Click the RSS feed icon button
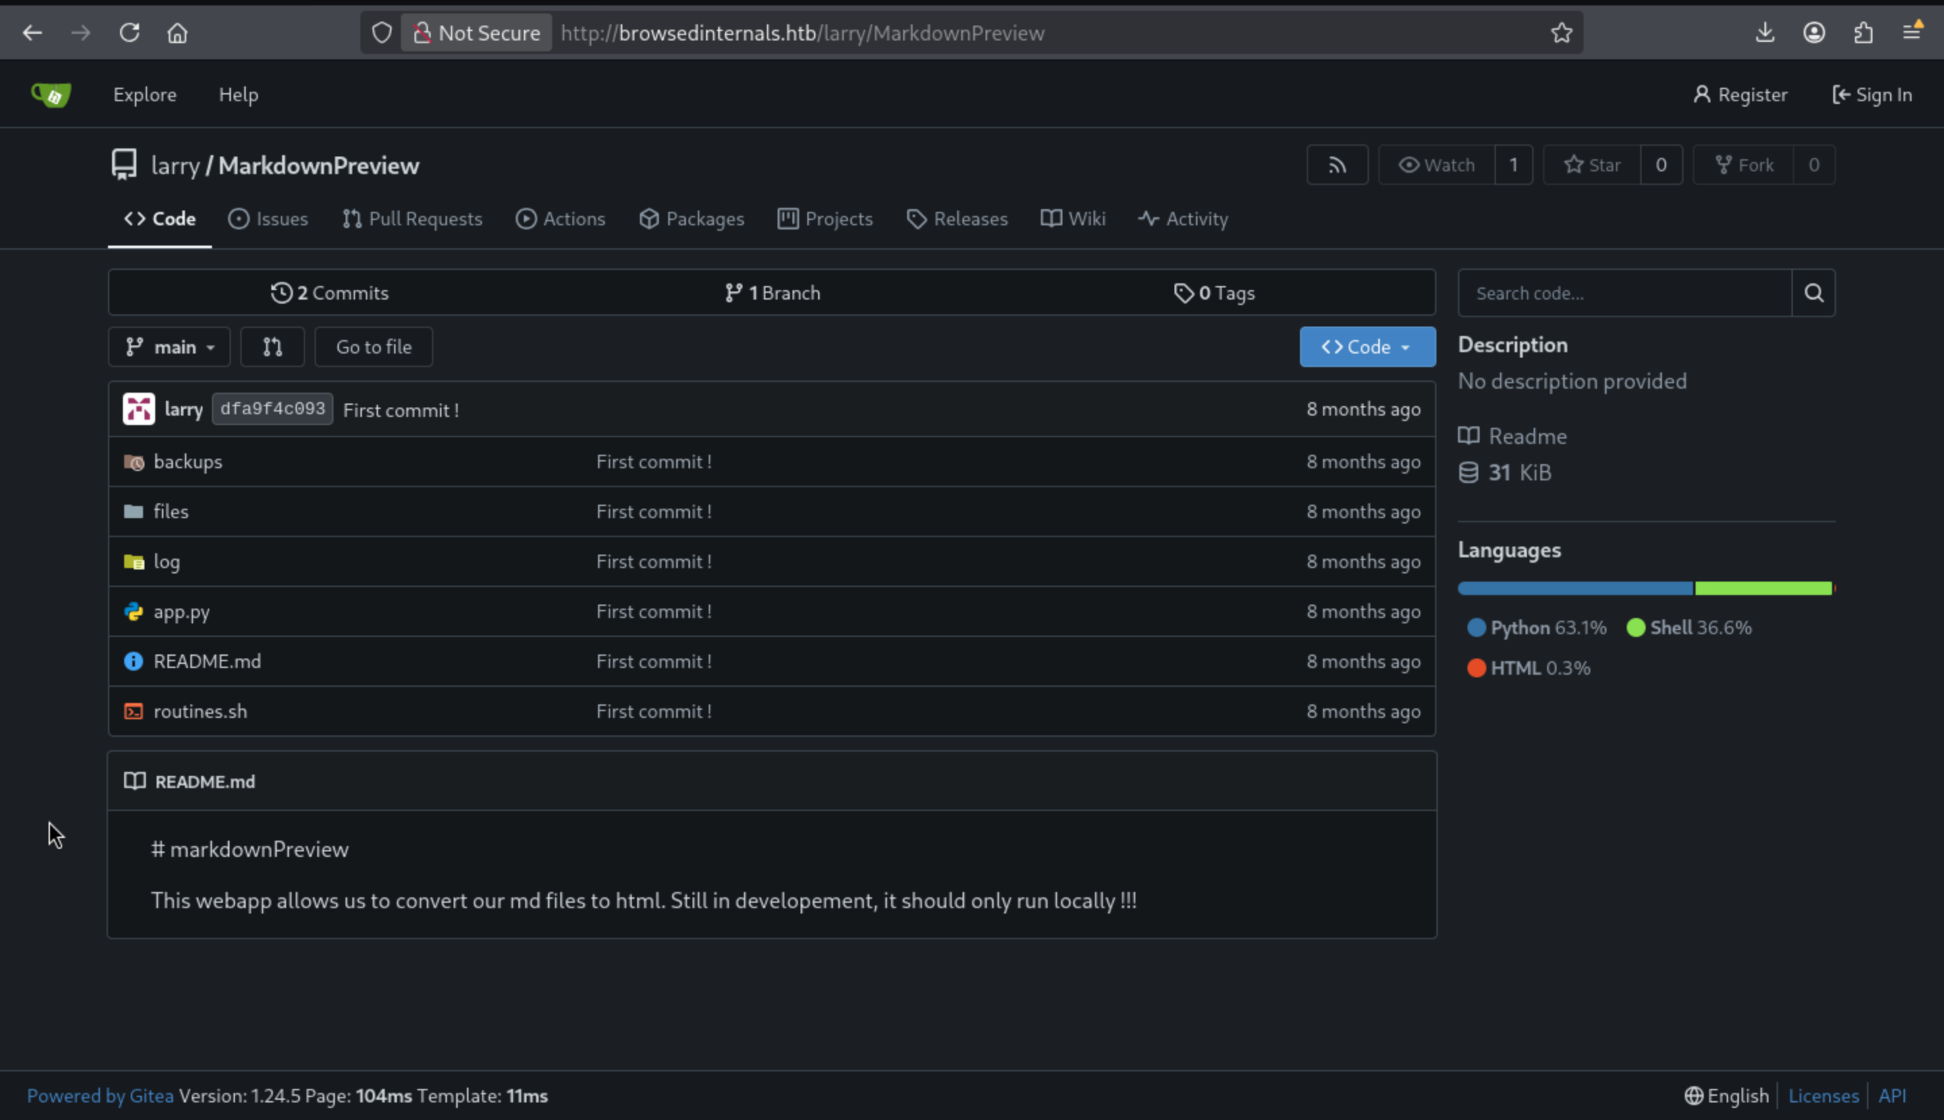Image resolution: width=1944 pixels, height=1120 pixels. pos(1336,165)
